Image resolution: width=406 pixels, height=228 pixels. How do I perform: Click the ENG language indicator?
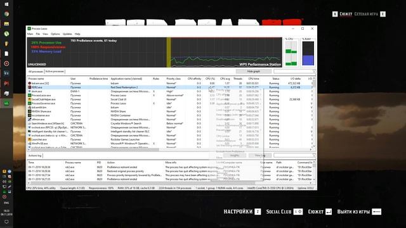(x=6, y=203)
